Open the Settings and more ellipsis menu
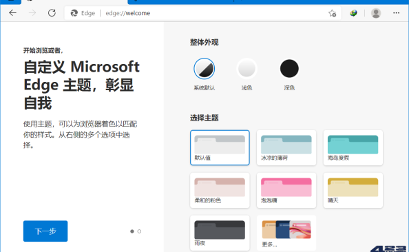Viewport: 409px width, 252px height. click(x=396, y=13)
